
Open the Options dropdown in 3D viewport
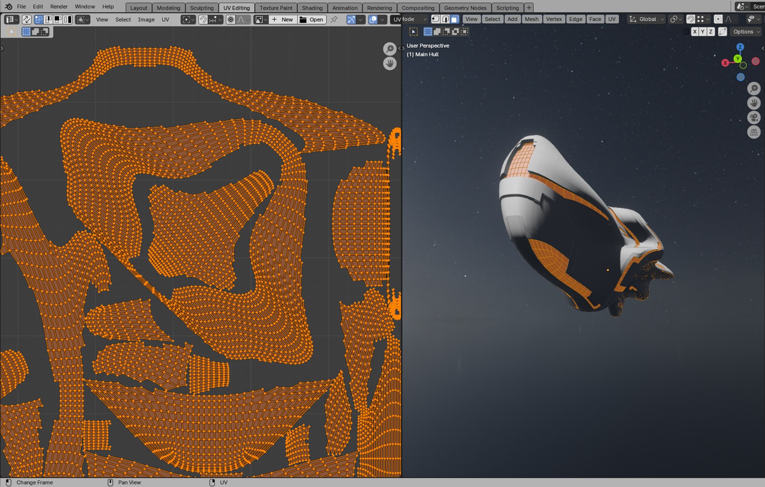tap(746, 32)
